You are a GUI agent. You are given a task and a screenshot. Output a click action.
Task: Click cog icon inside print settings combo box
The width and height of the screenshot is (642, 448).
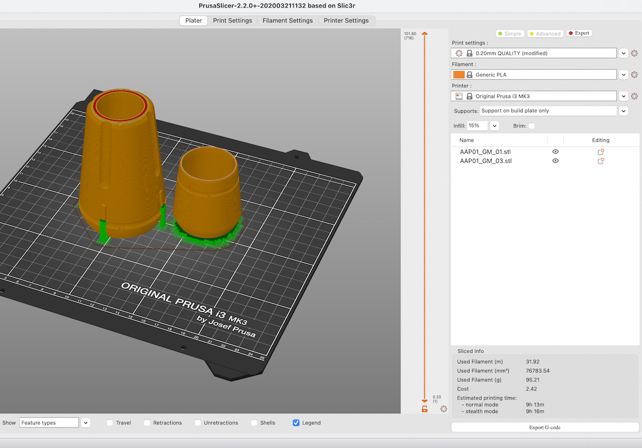(x=459, y=53)
